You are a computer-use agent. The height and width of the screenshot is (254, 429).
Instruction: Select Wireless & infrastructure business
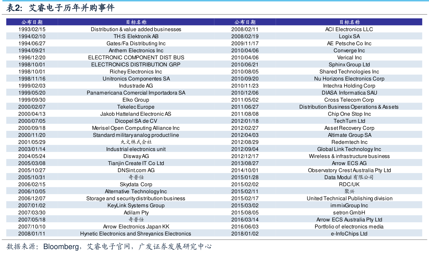point(349,156)
